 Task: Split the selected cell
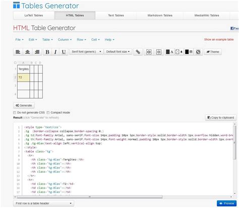(x=159, y=52)
